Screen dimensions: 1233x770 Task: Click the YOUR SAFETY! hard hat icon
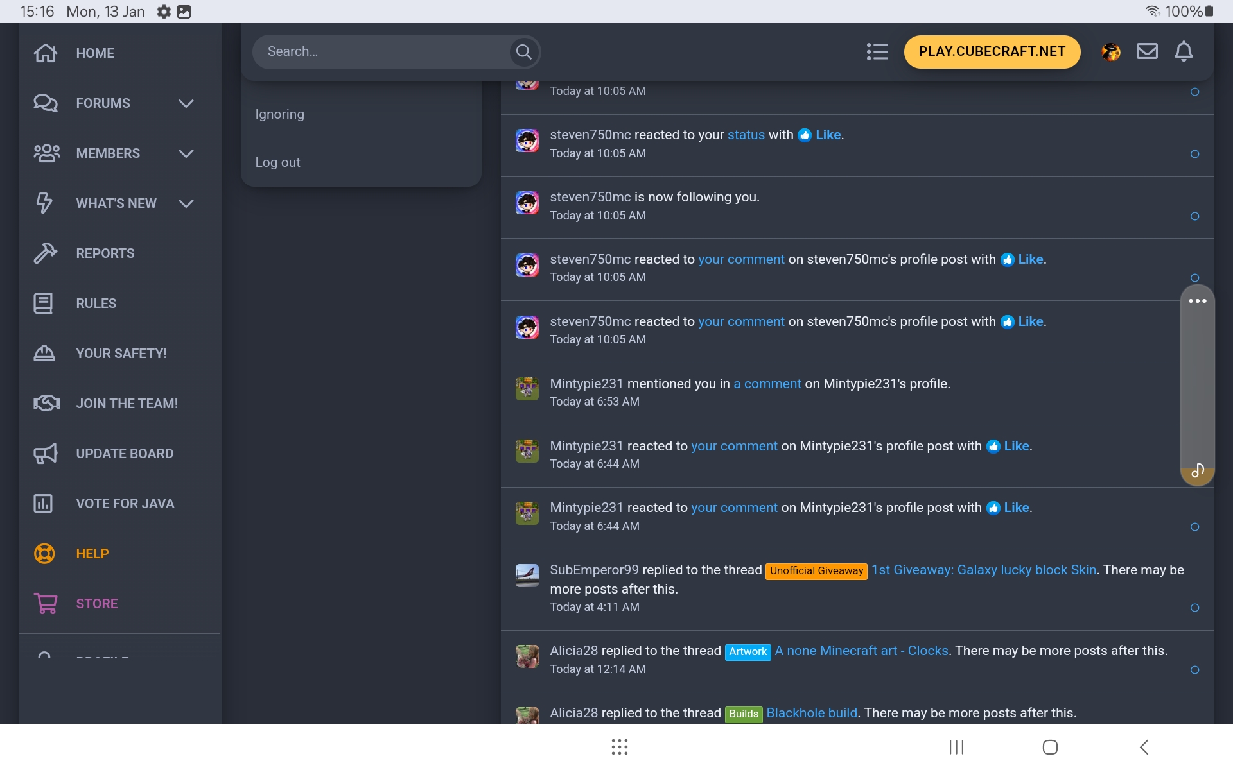point(44,354)
